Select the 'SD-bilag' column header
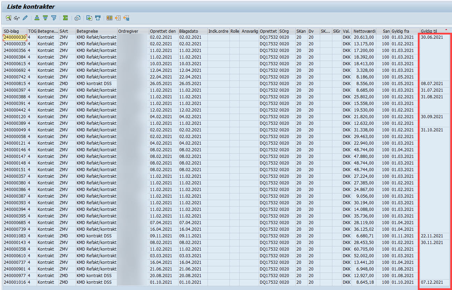 coord(14,31)
